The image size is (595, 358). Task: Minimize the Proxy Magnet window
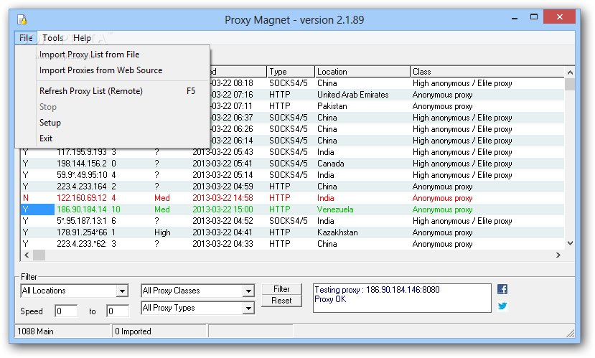515,17
